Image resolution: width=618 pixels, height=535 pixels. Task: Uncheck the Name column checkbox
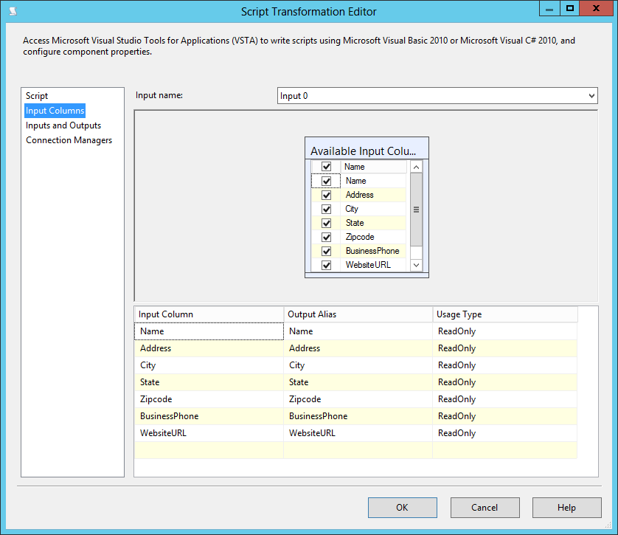pyautogui.click(x=326, y=180)
